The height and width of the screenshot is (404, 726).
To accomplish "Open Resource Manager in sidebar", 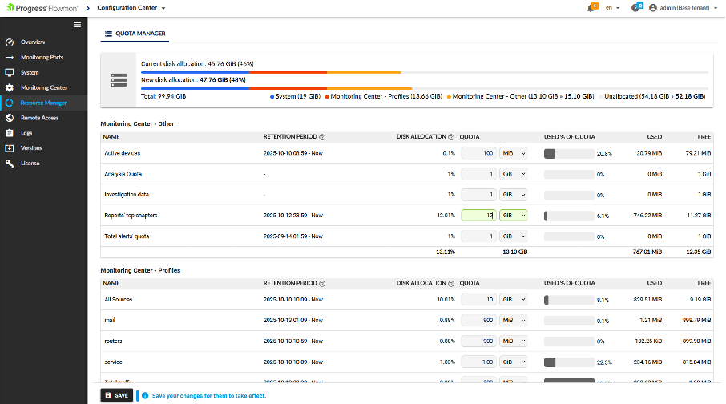I will pyautogui.click(x=43, y=103).
